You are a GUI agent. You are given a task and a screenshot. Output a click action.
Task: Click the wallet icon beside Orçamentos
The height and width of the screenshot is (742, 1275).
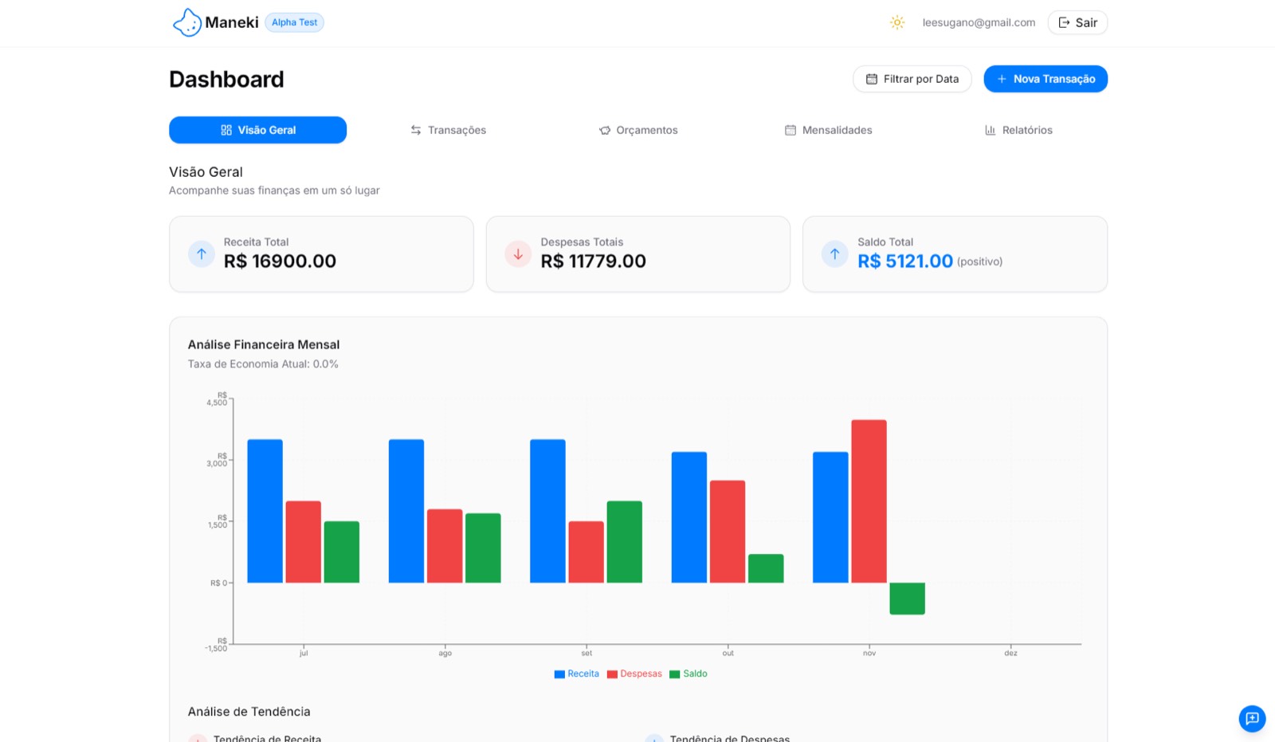(604, 129)
